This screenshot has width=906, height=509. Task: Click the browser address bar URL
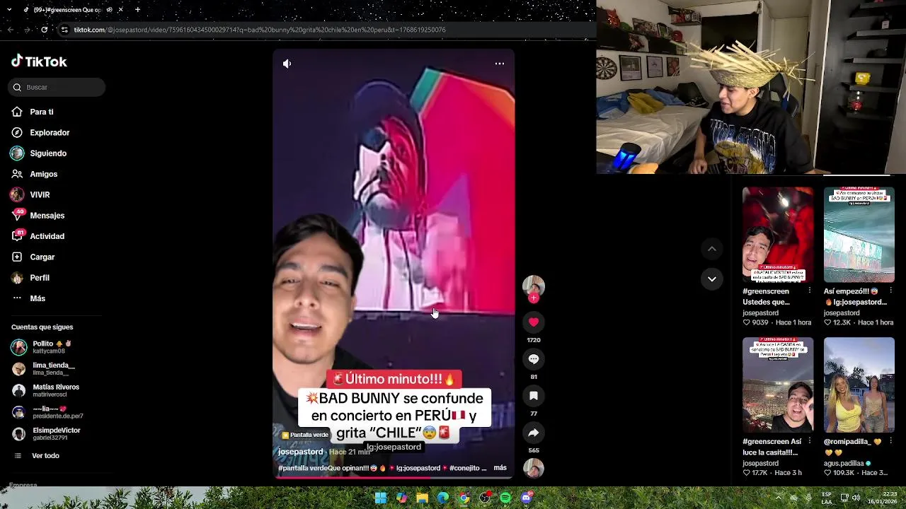pos(260,30)
